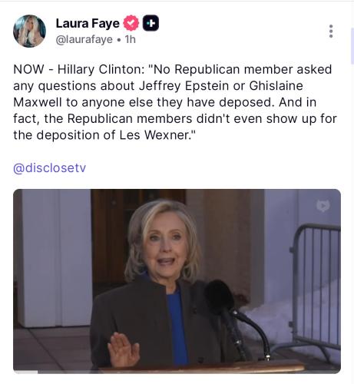
Task: Open Laura Faye's profile avatar
Action: click(x=29, y=31)
